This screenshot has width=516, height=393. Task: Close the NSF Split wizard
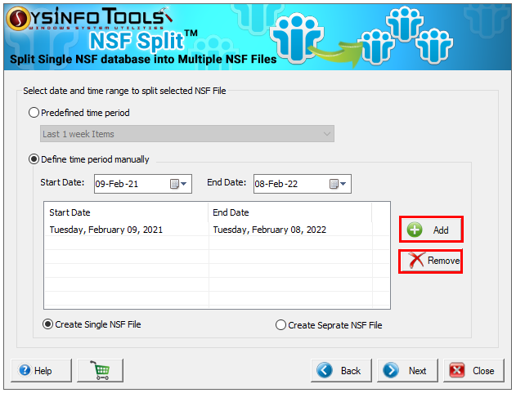(x=473, y=370)
